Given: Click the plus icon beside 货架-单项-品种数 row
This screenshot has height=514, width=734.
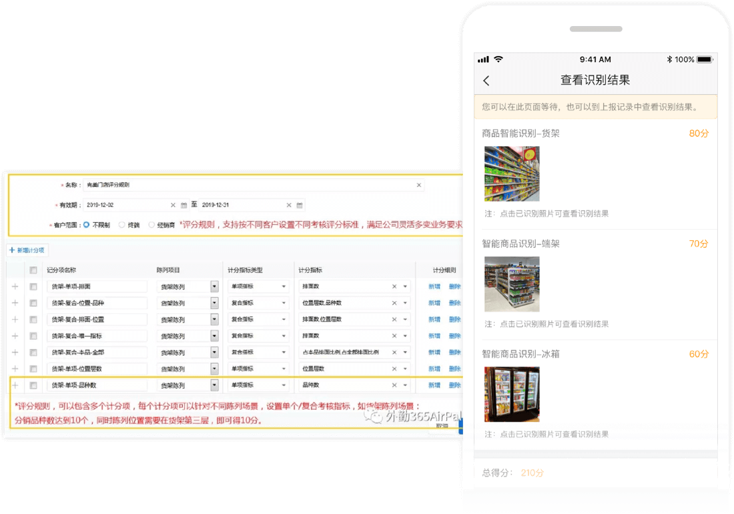Looking at the screenshot, I should (15, 385).
